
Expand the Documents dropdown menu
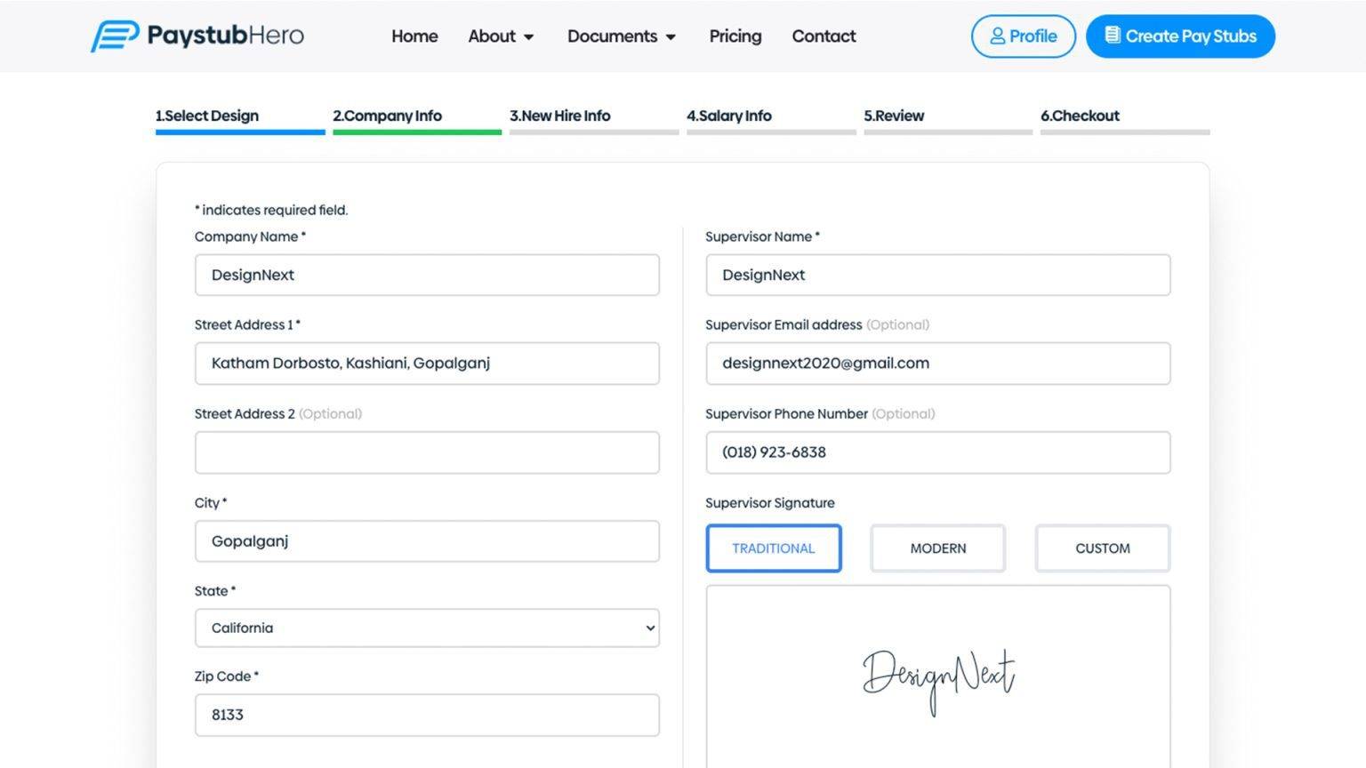pos(622,36)
